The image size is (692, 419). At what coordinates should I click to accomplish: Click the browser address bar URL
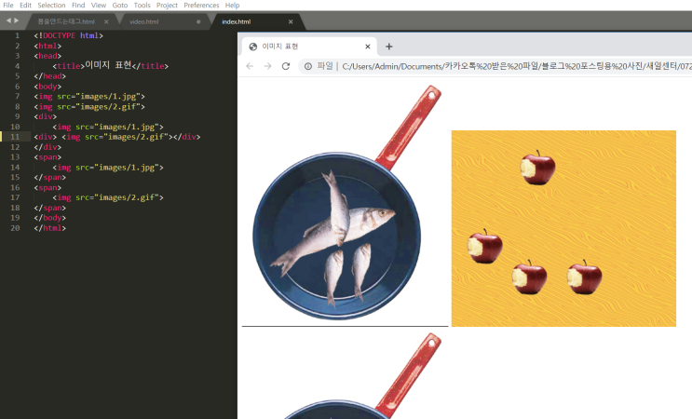click(x=516, y=66)
